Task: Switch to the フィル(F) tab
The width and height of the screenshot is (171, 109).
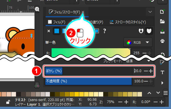Action: pyautogui.click(x=56, y=22)
